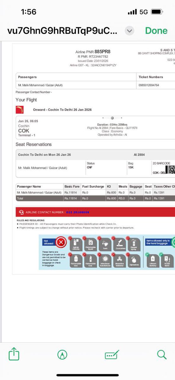Select Onward - Cochin To Delhi 26 Jan 2026
The width and height of the screenshot is (175, 380).
pos(62,110)
